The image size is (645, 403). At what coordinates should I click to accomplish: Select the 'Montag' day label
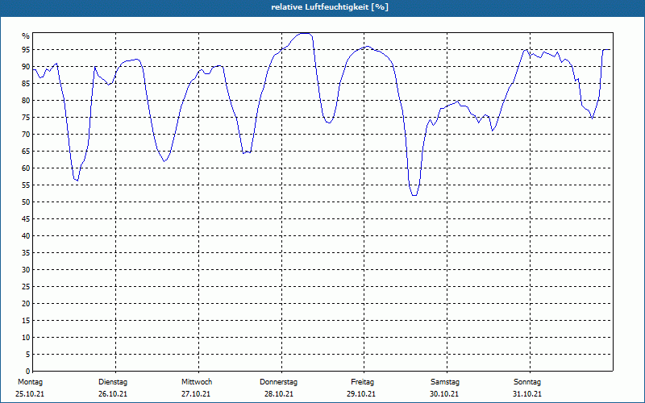[30, 382]
